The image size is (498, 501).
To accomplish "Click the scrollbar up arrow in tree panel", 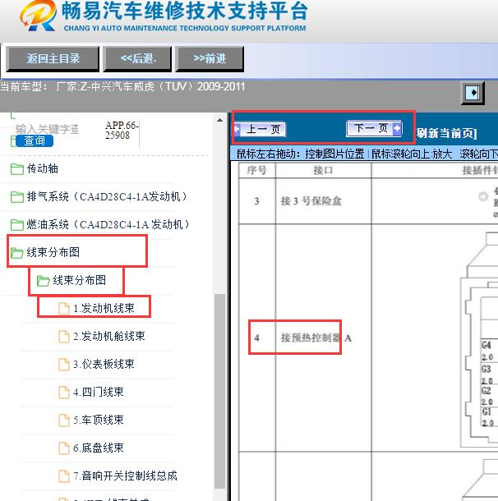I will click(x=219, y=121).
